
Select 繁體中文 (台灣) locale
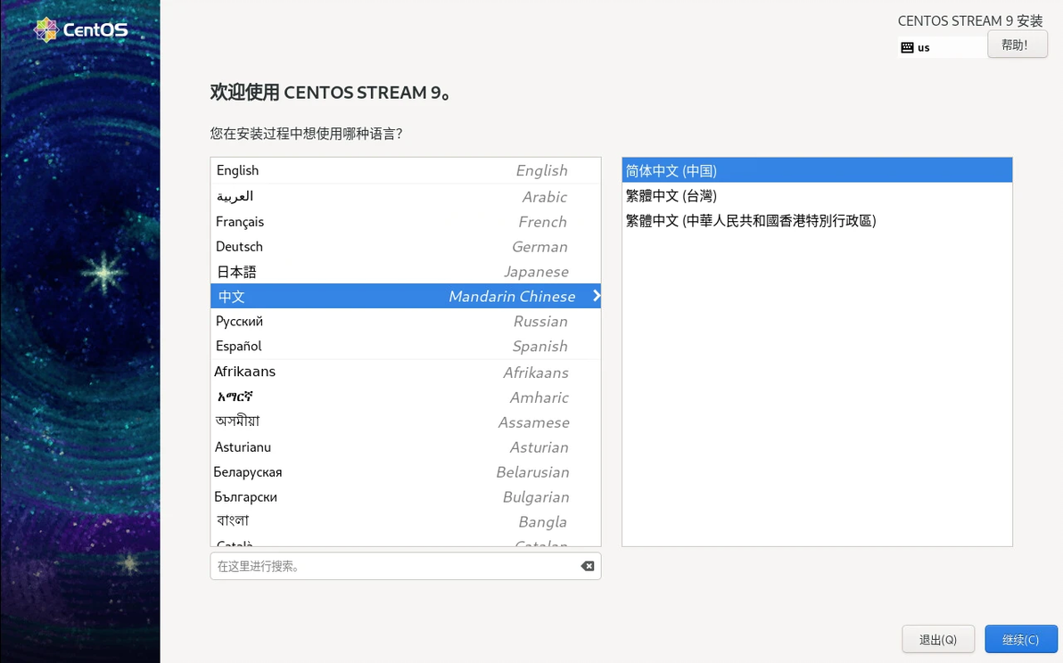coord(817,196)
